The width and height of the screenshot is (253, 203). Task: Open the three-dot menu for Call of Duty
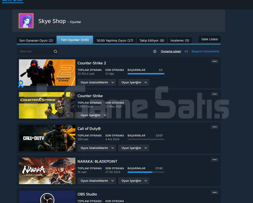point(214,127)
